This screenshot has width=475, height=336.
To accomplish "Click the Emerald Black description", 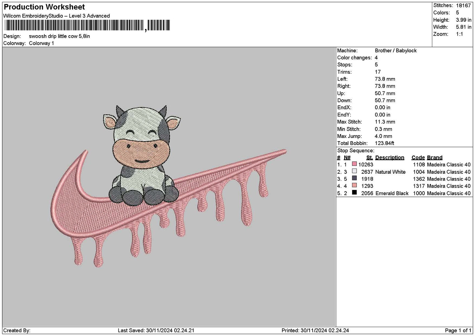I will [x=392, y=194].
